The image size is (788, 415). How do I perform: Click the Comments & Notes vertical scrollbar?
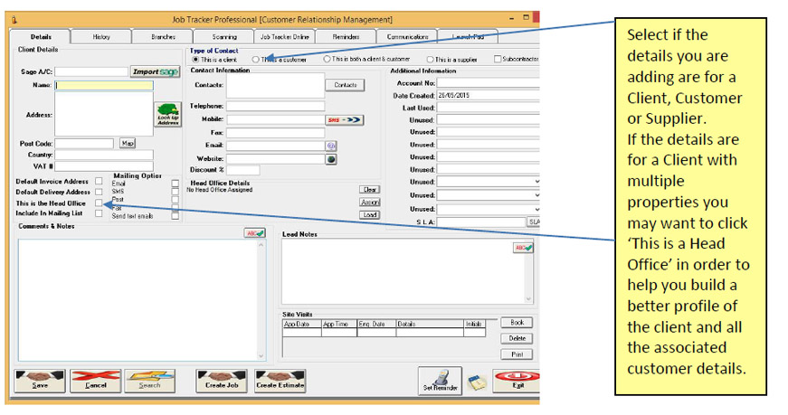coord(261,300)
